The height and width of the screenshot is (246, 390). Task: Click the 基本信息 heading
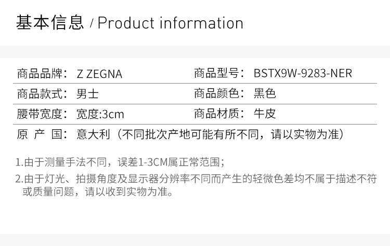click(50, 23)
